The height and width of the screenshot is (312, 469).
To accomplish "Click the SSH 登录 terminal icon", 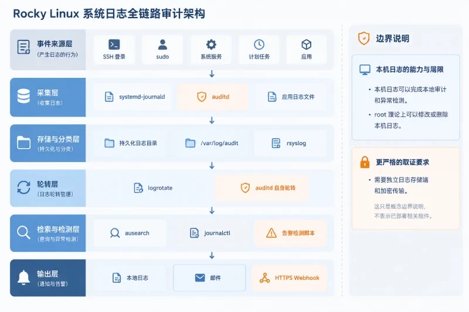I will (114, 45).
